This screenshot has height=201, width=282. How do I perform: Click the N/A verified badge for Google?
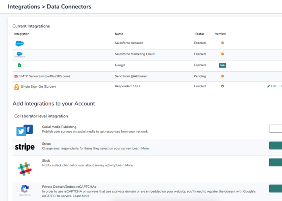click(222, 65)
